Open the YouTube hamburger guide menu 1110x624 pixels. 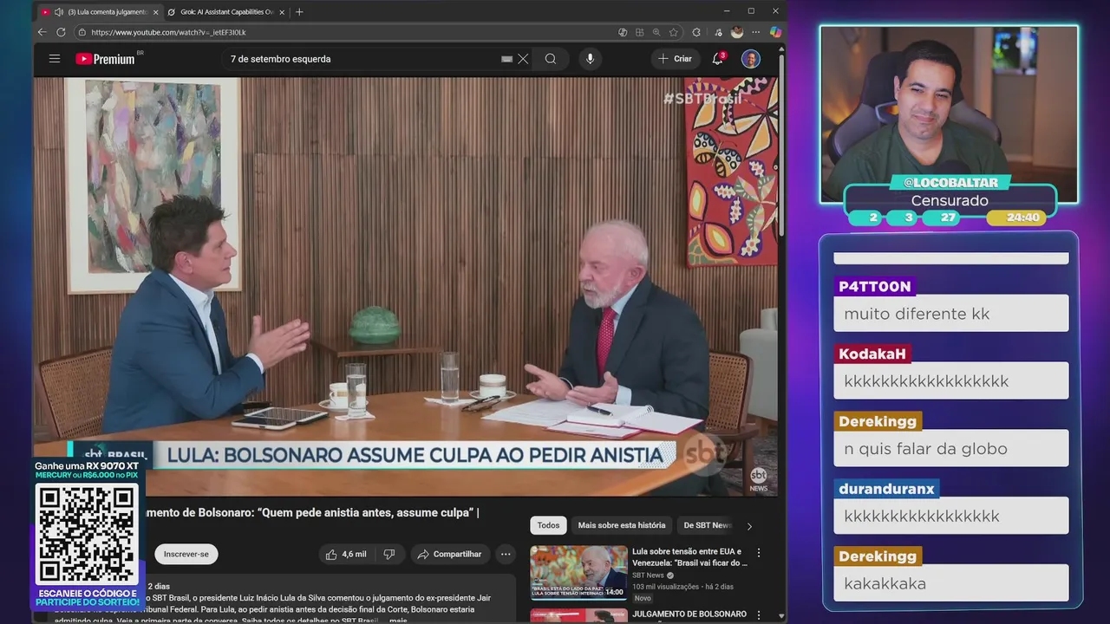(55, 59)
